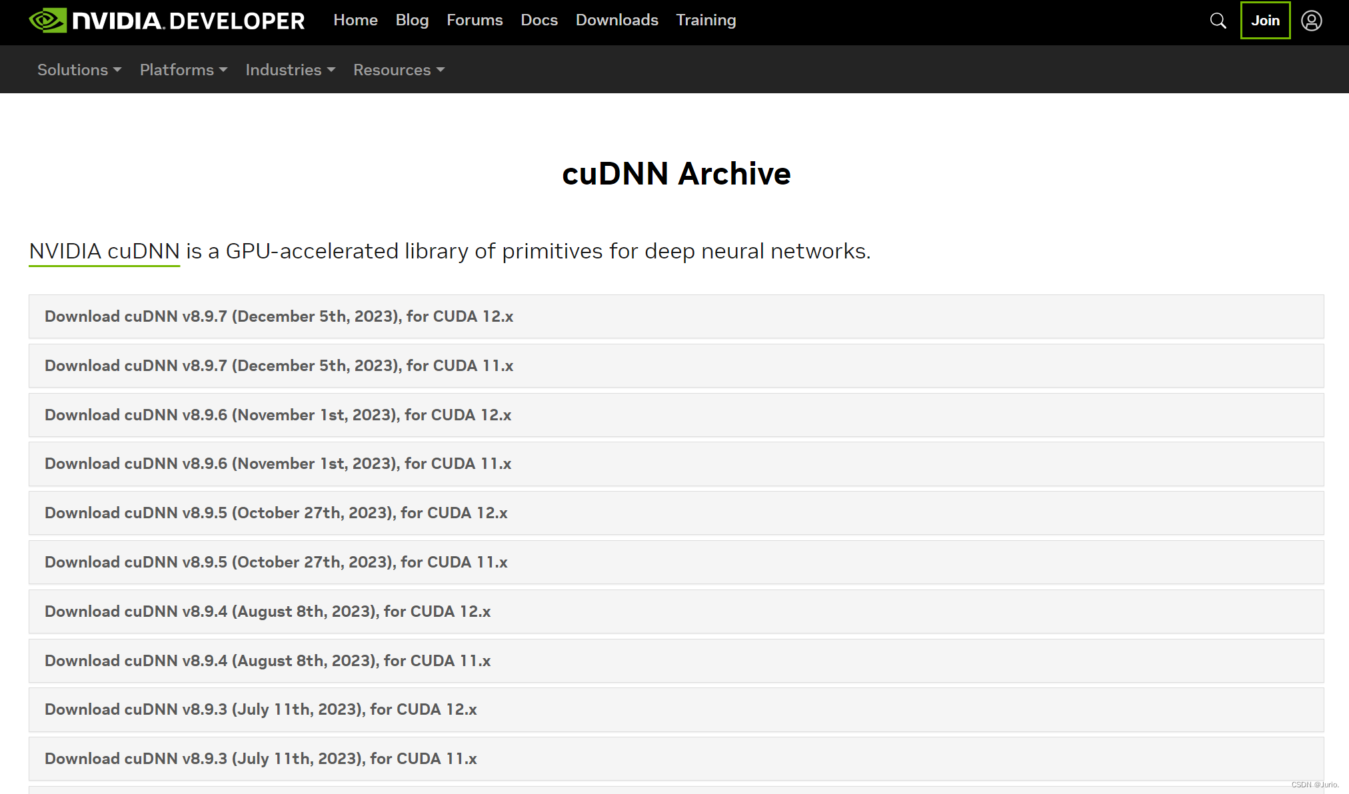The width and height of the screenshot is (1349, 794).
Task: Click the Join button
Action: pyautogui.click(x=1265, y=21)
